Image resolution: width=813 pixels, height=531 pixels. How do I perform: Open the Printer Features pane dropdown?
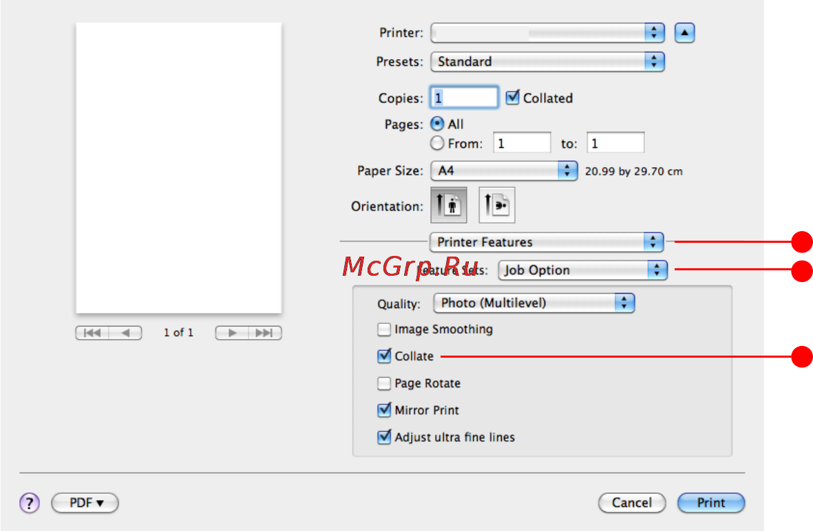(x=547, y=242)
